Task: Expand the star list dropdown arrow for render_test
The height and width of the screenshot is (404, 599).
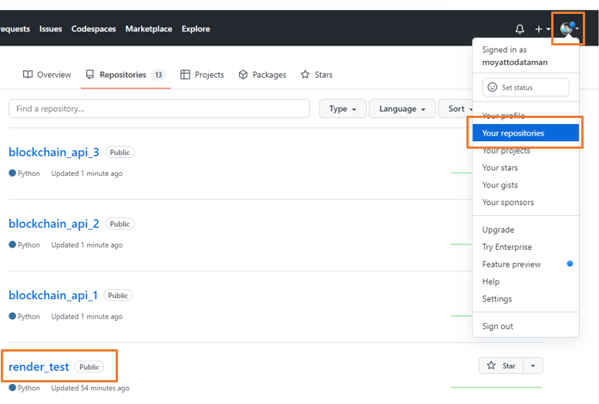Action: click(x=533, y=365)
